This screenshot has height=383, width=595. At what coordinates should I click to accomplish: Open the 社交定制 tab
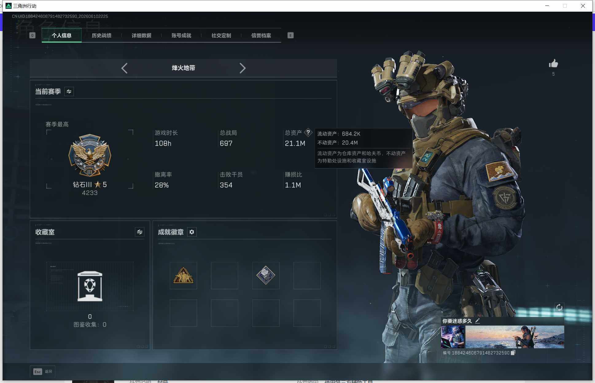click(x=221, y=35)
